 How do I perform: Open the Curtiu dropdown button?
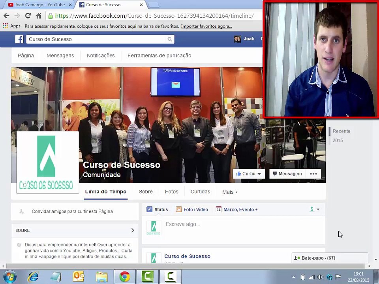click(249, 174)
